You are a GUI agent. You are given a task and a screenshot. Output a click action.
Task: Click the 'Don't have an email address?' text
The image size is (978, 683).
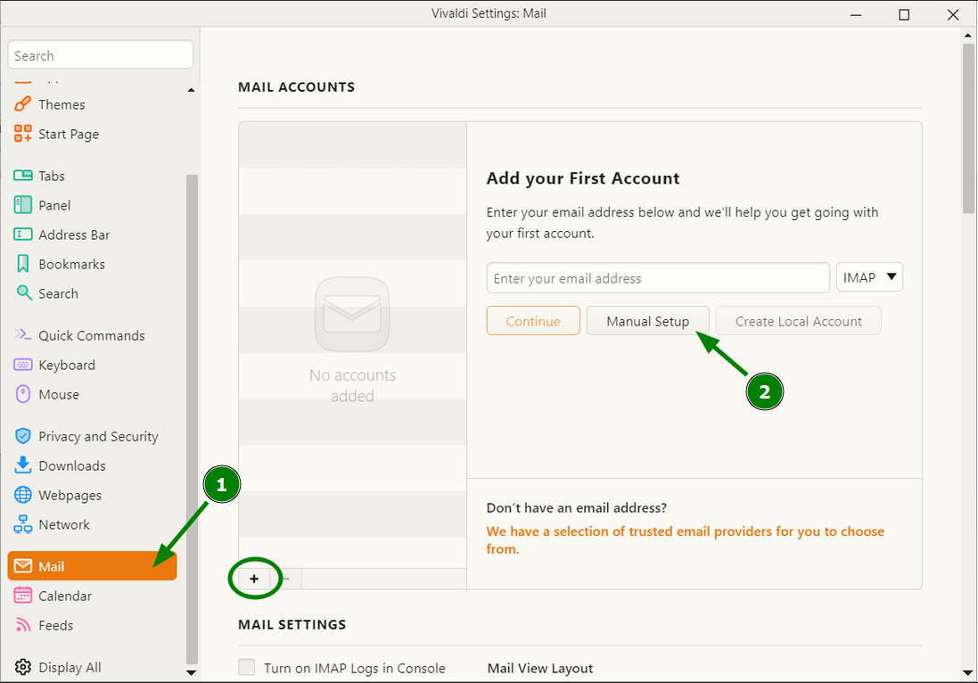click(576, 507)
